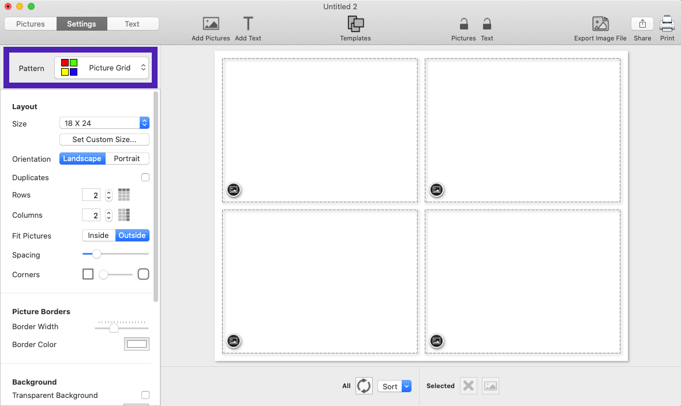Expand the Size 18 X 24 dropdown

(104, 123)
